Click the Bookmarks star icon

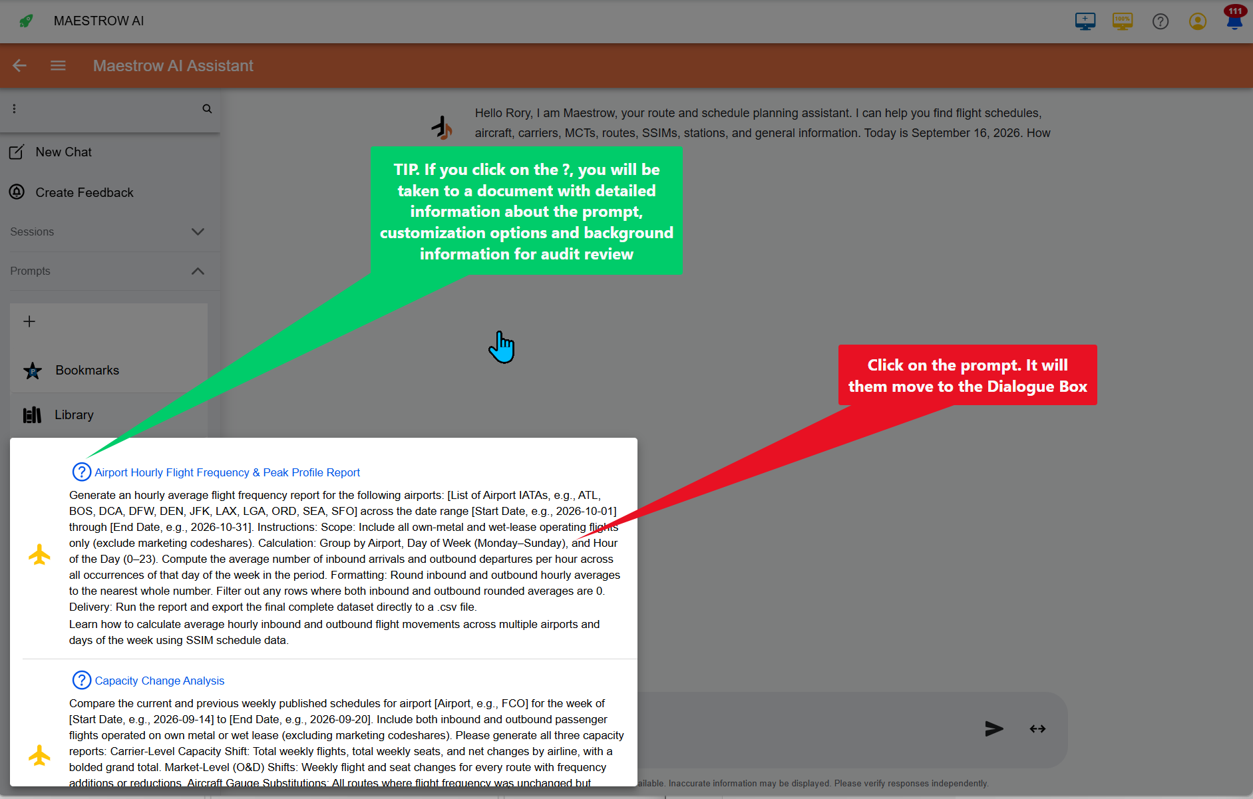coord(33,371)
